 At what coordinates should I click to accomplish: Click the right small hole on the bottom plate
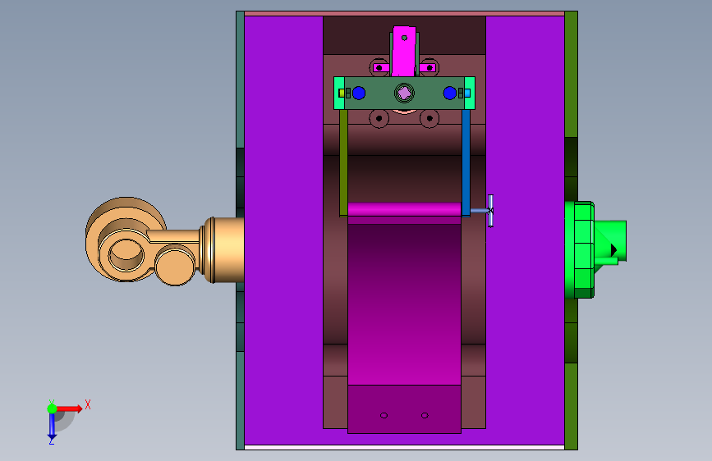(425, 415)
